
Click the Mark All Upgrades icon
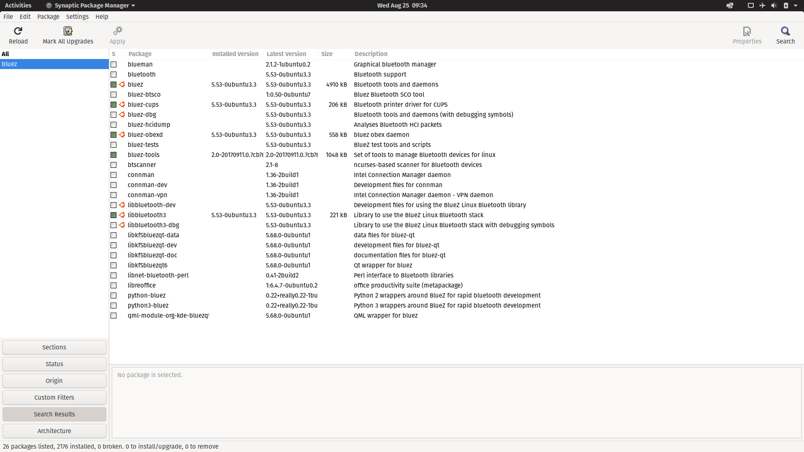68,31
